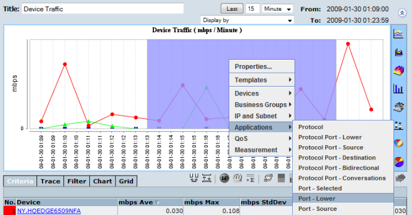Click the highest red data point on chart

(x=348, y=44)
